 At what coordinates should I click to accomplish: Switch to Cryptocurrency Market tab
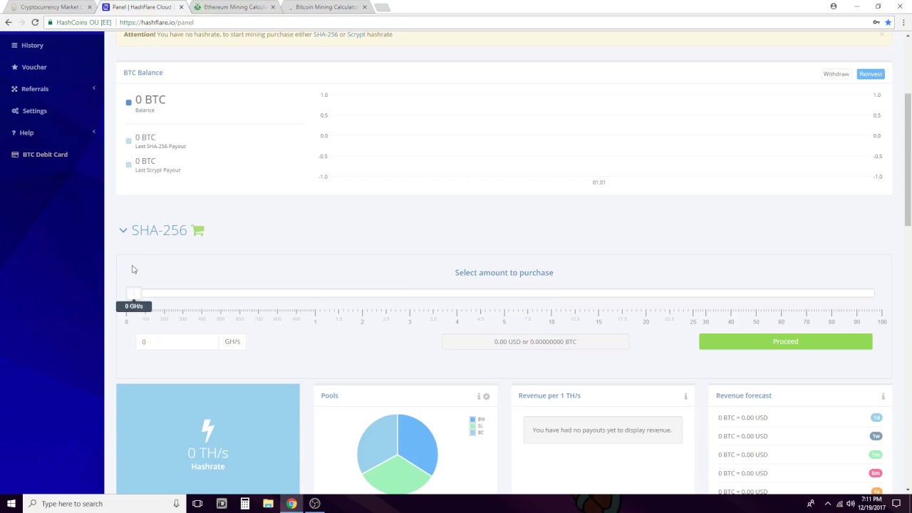50,7
